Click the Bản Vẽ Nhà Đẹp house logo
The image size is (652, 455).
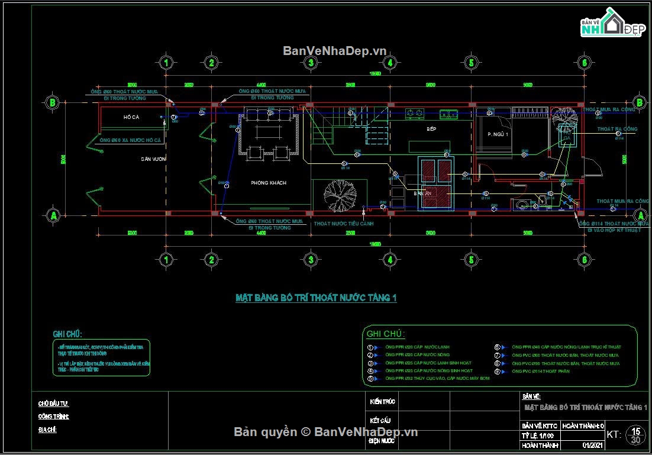pos(612,22)
